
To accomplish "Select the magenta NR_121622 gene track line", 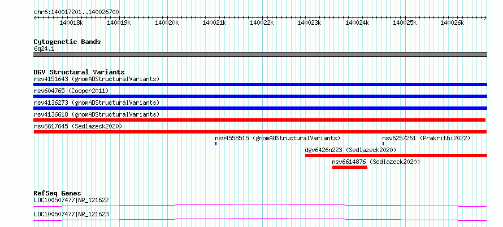I will tap(260, 205).
